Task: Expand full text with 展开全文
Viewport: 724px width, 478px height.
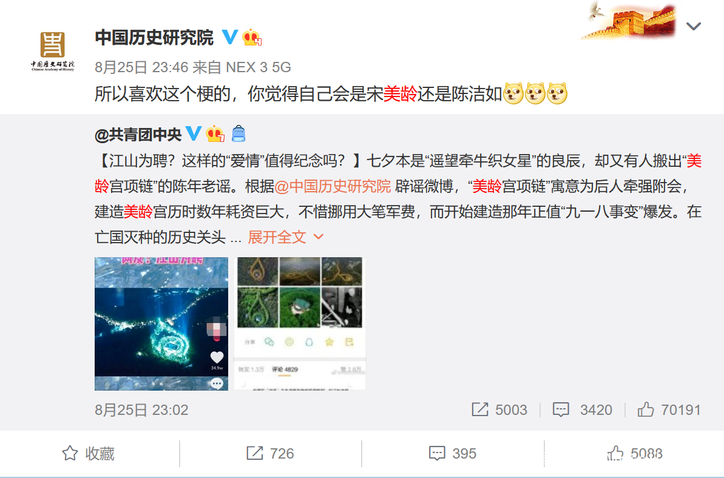Action: tap(277, 237)
